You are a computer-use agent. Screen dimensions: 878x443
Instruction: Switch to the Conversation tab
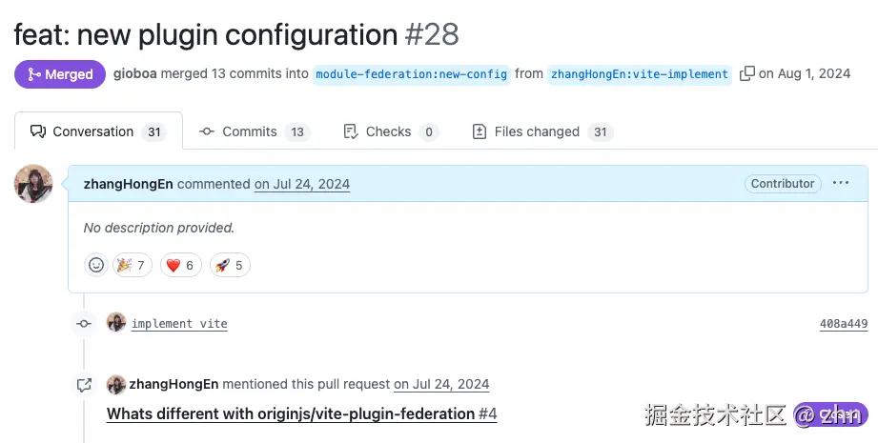[x=98, y=131]
